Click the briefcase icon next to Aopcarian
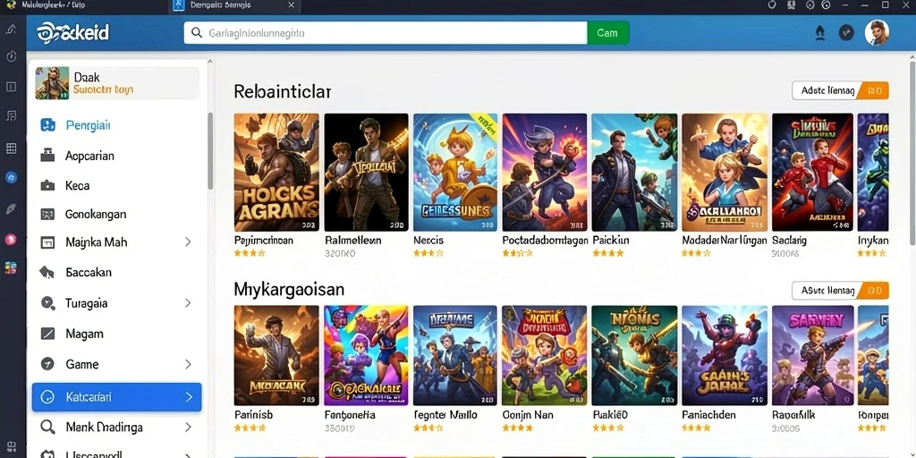Image resolution: width=916 pixels, height=458 pixels. click(x=47, y=156)
